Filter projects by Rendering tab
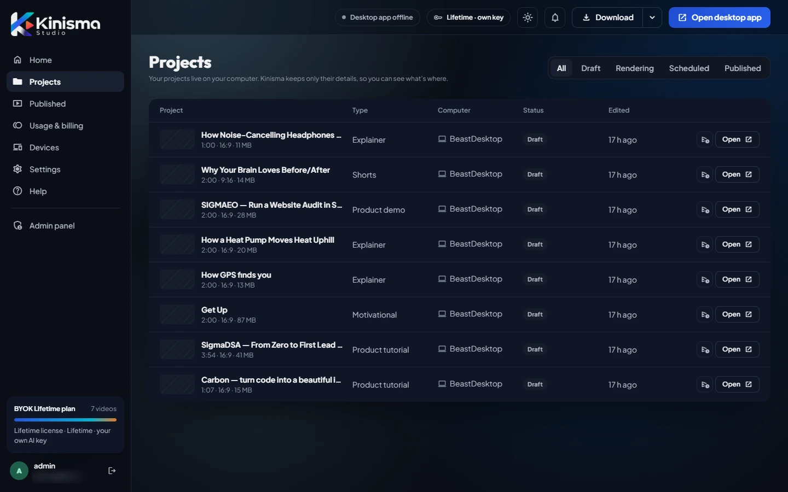This screenshot has width=788, height=492. pyautogui.click(x=635, y=68)
